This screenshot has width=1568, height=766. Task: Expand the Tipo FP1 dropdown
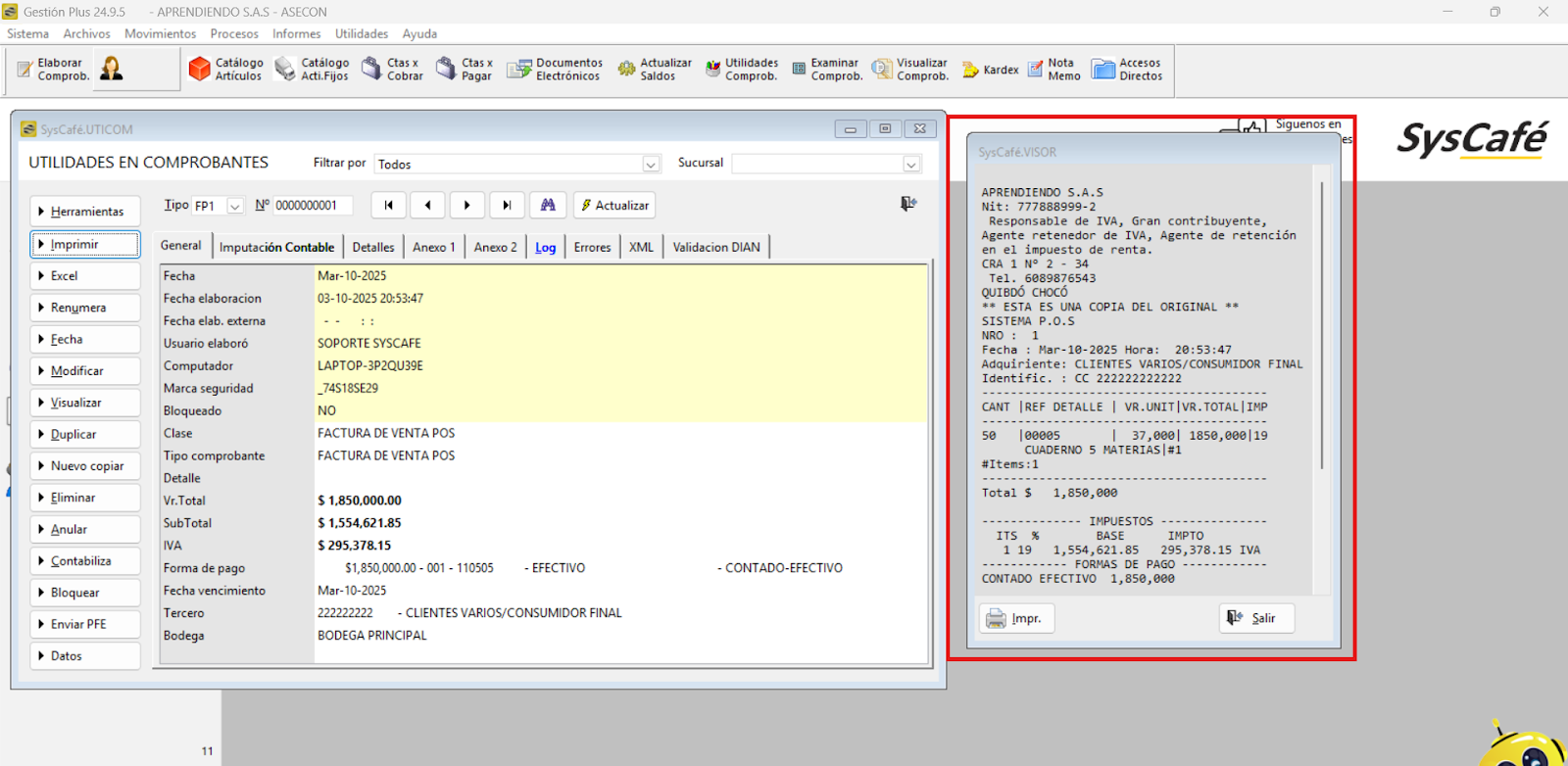point(235,206)
